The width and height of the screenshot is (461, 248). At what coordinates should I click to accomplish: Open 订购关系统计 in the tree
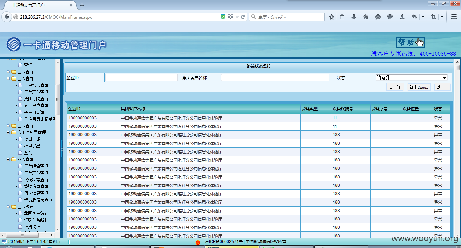[36, 220]
